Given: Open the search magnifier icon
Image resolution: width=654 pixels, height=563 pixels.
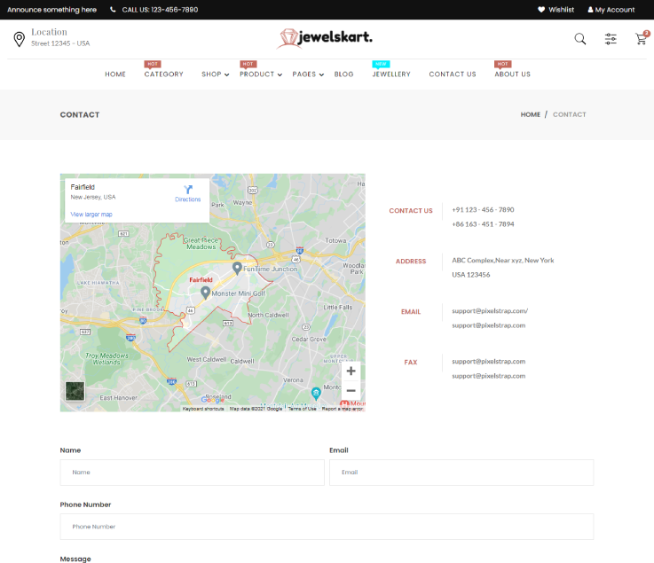Looking at the screenshot, I should pyautogui.click(x=580, y=39).
